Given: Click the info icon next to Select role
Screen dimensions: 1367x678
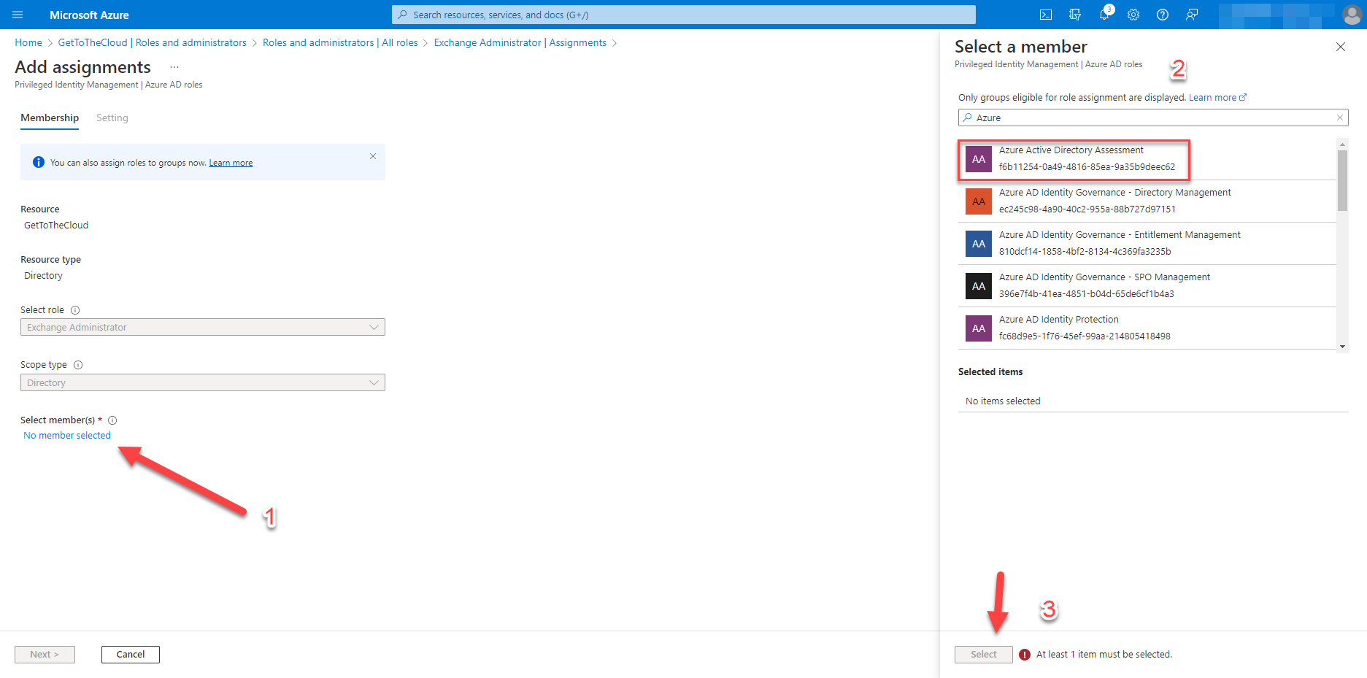Looking at the screenshot, I should tap(75, 310).
